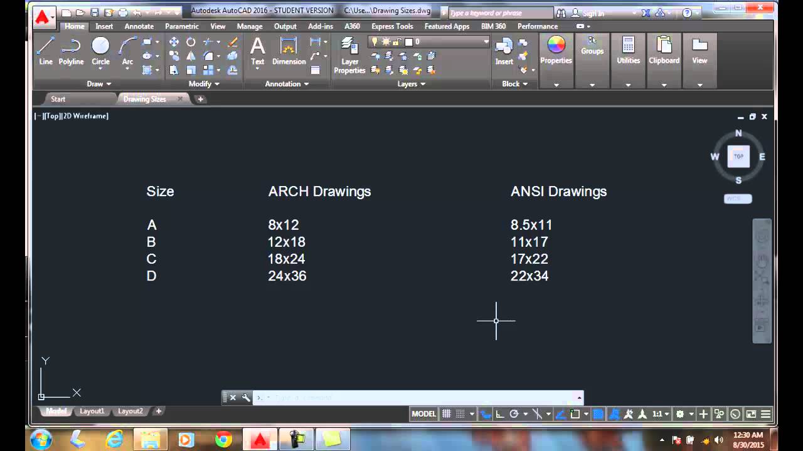Click the Mirror tool icon

tap(191, 56)
